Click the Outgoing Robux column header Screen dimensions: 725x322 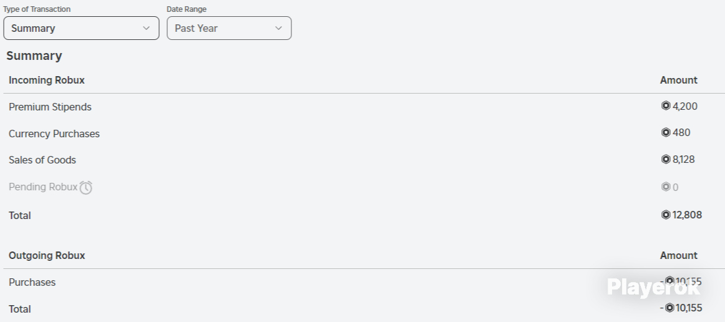coord(47,255)
